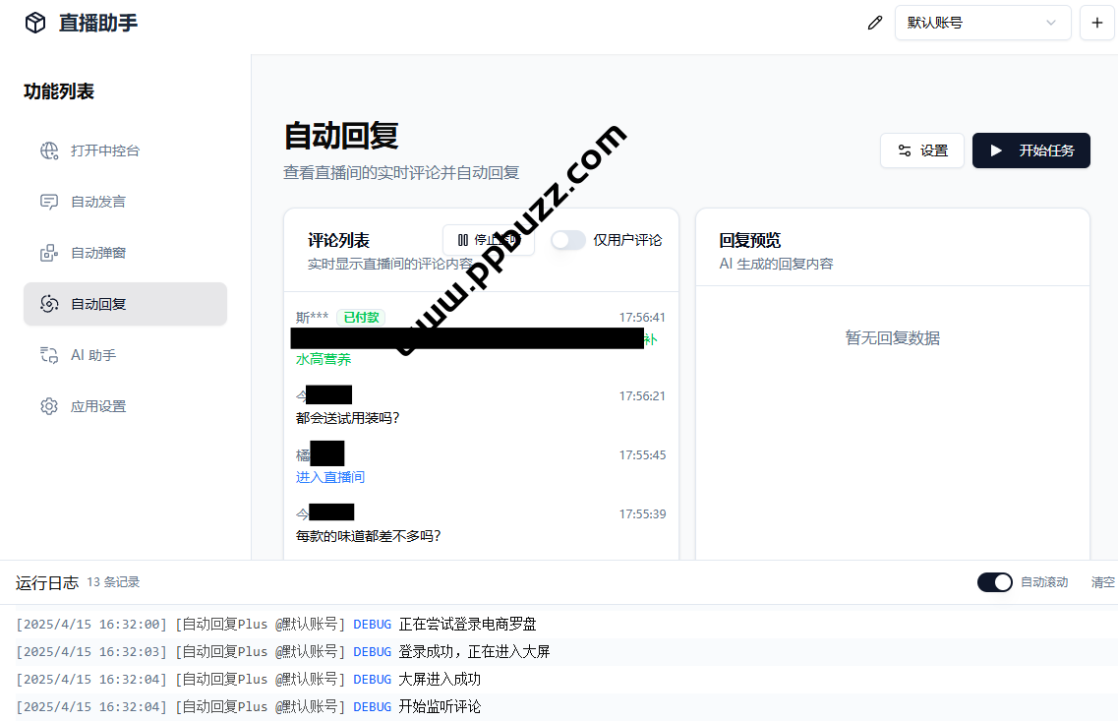Toggle the 仅用户评论 switch
This screenshot has width=1118, height=721.
coord(568,240)
